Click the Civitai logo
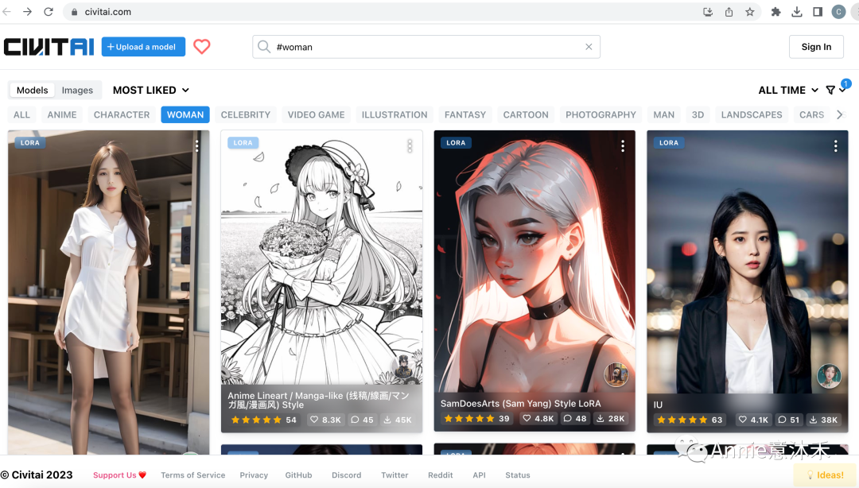The height and width of the screenshot is (488, 859). tap(49, 47)
